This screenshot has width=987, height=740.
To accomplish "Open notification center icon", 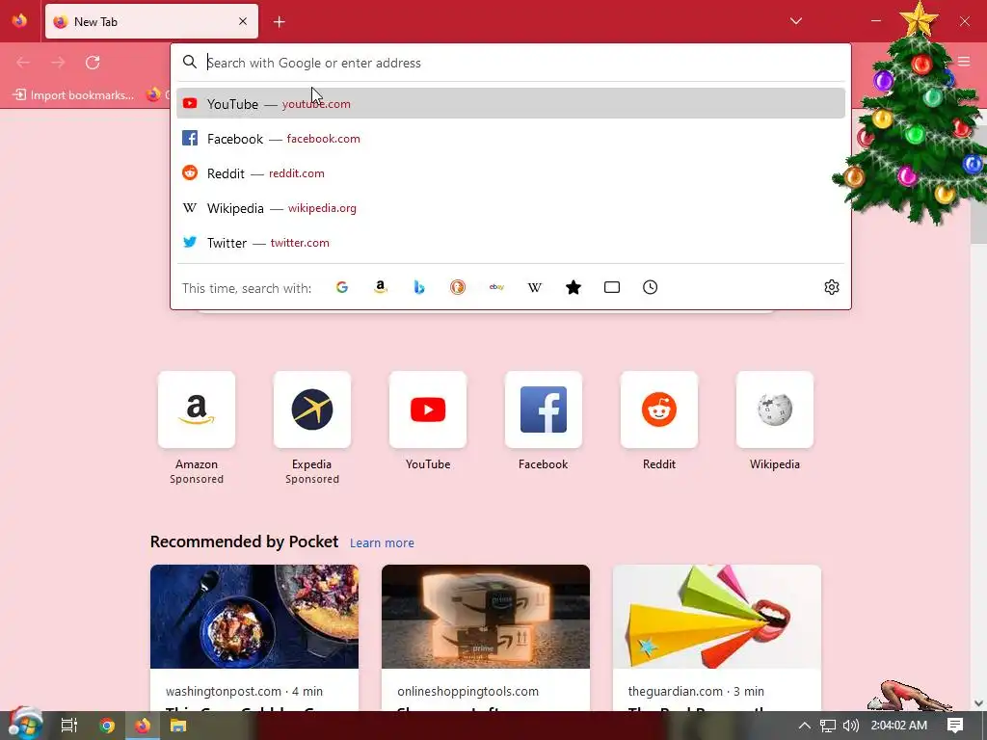I will click(955, 726).
